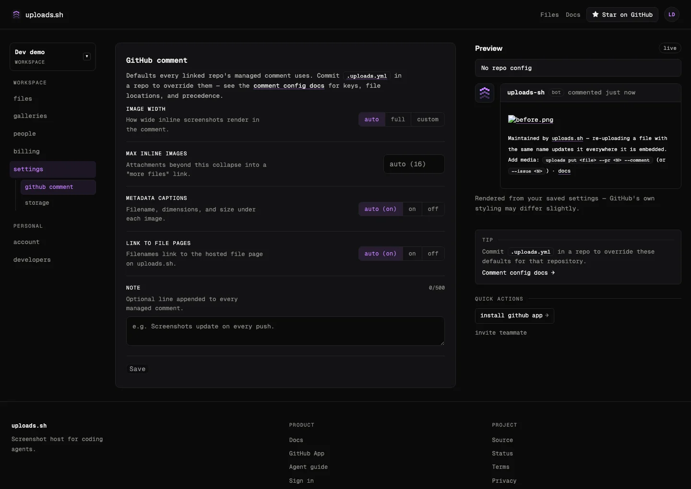691x489 pixels.
Task: Click the uploads-sh bot avatar in preview
Action: coord(485,93)
